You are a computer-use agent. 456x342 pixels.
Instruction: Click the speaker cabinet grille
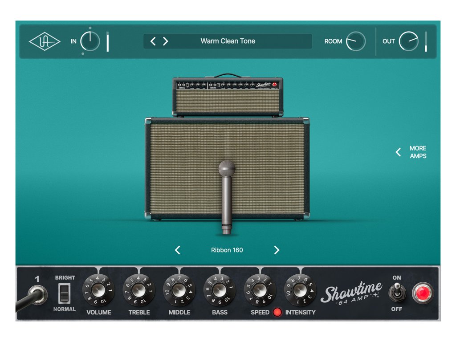227,168
